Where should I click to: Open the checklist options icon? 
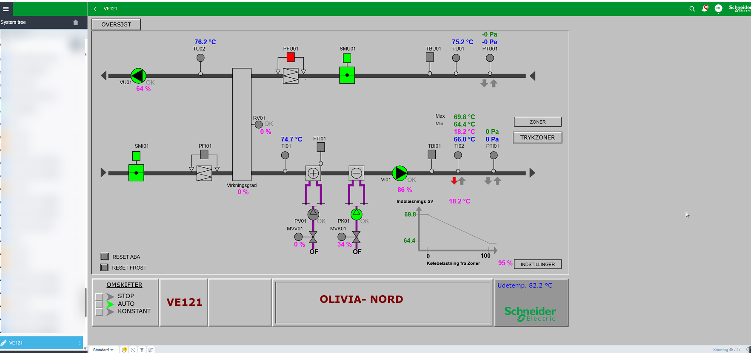click(151, 350)
